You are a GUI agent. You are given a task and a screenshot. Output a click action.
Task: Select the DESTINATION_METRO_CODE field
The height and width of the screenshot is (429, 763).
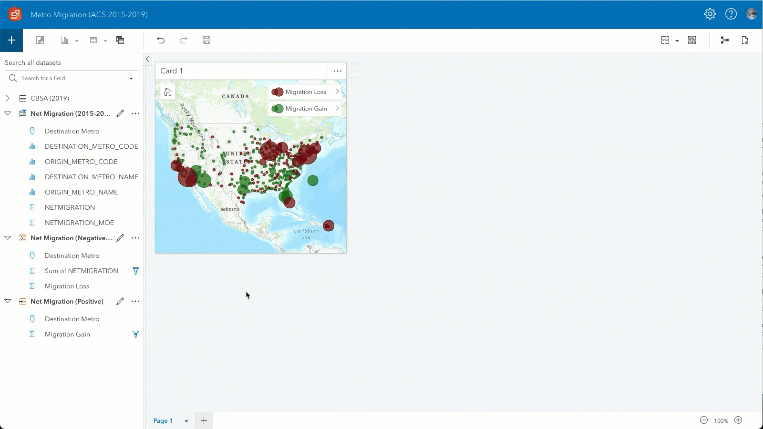92,146
